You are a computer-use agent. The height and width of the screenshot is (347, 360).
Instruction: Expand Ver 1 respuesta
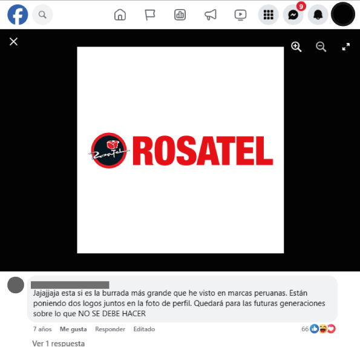click(x=59, y=343)
